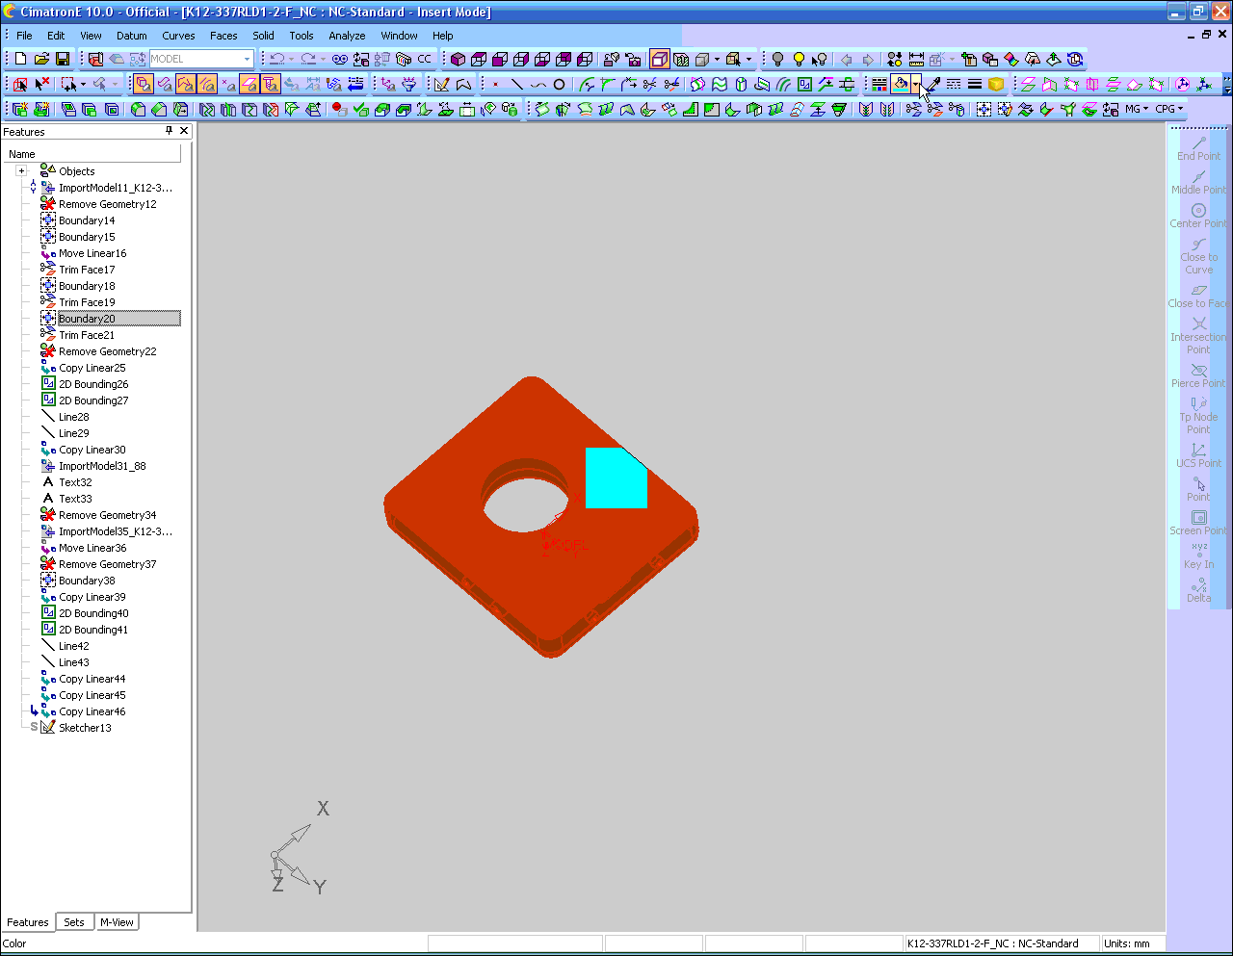Click the green checkmark icon in toolbar
Viewport: 1233px width, 956px height.
(x=361, y=109)
